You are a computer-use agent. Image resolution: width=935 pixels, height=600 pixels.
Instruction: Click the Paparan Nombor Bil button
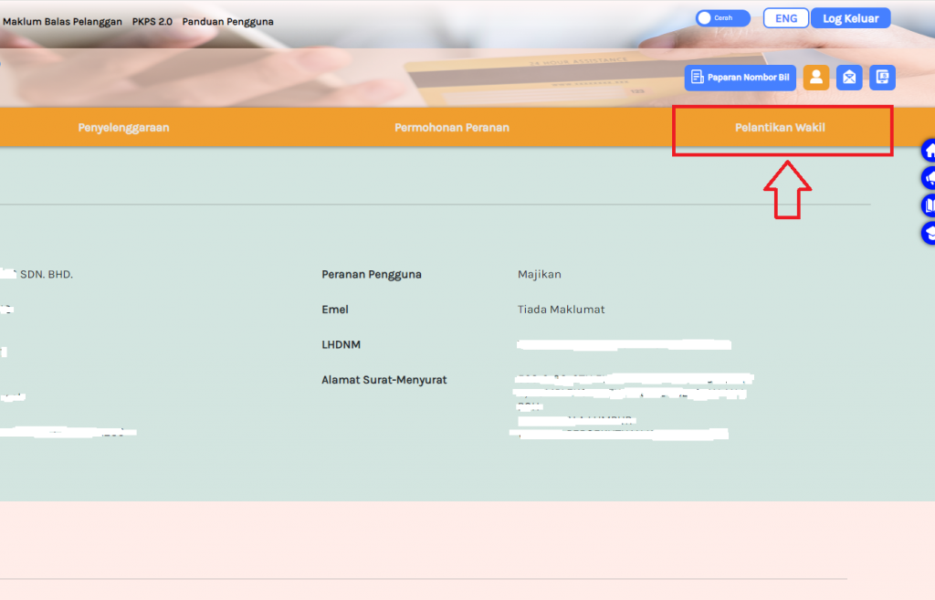pos(740,78)
